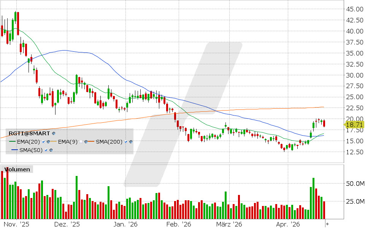The image size is (365, 228).
Task: Select the RGTI@SMART ticker label
Action: point(29,134)
